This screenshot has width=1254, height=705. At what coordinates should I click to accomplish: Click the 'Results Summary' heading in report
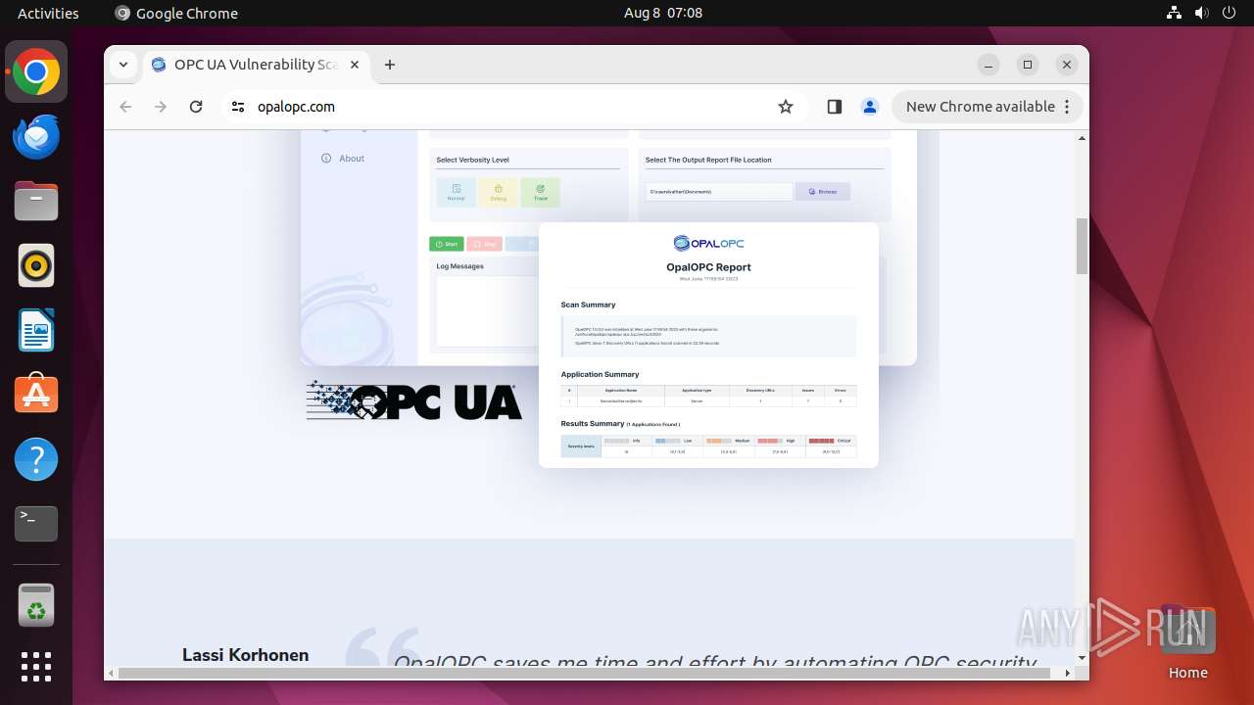593,424
